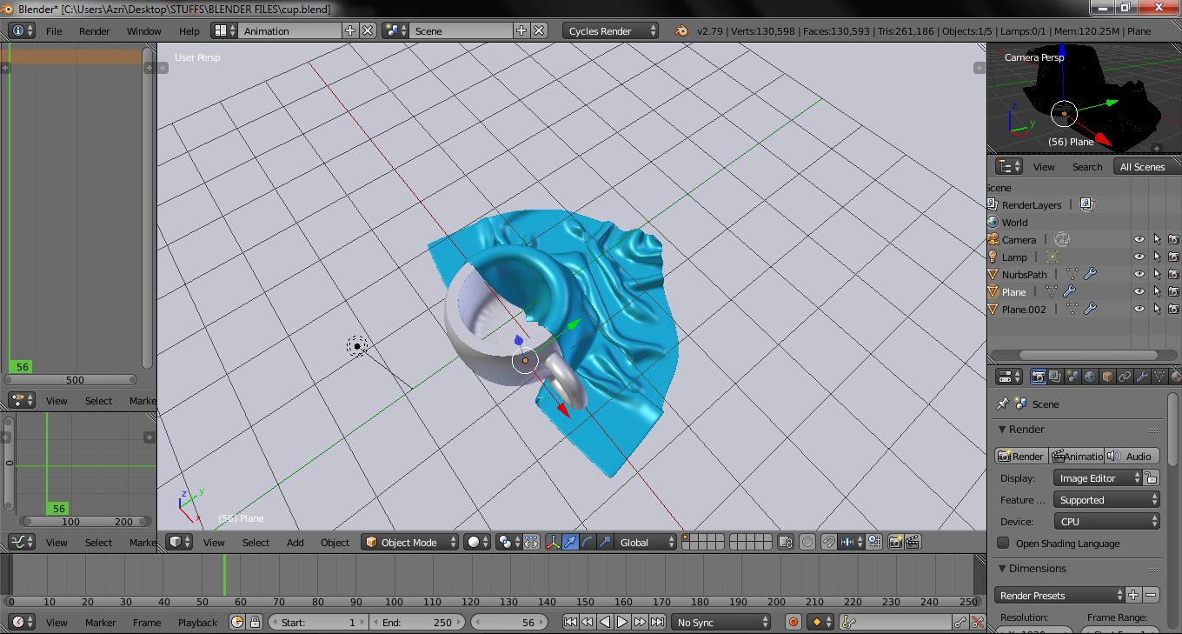Click NurbsPath modifier wrench icon in outliner
The height and width of the screenshot is (634, 1182).
(x=1090, y=274)
